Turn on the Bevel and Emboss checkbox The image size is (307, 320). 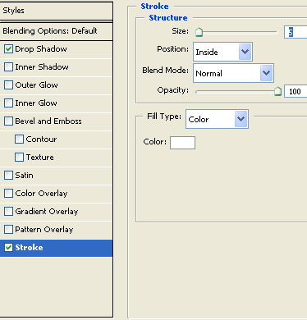8,121
